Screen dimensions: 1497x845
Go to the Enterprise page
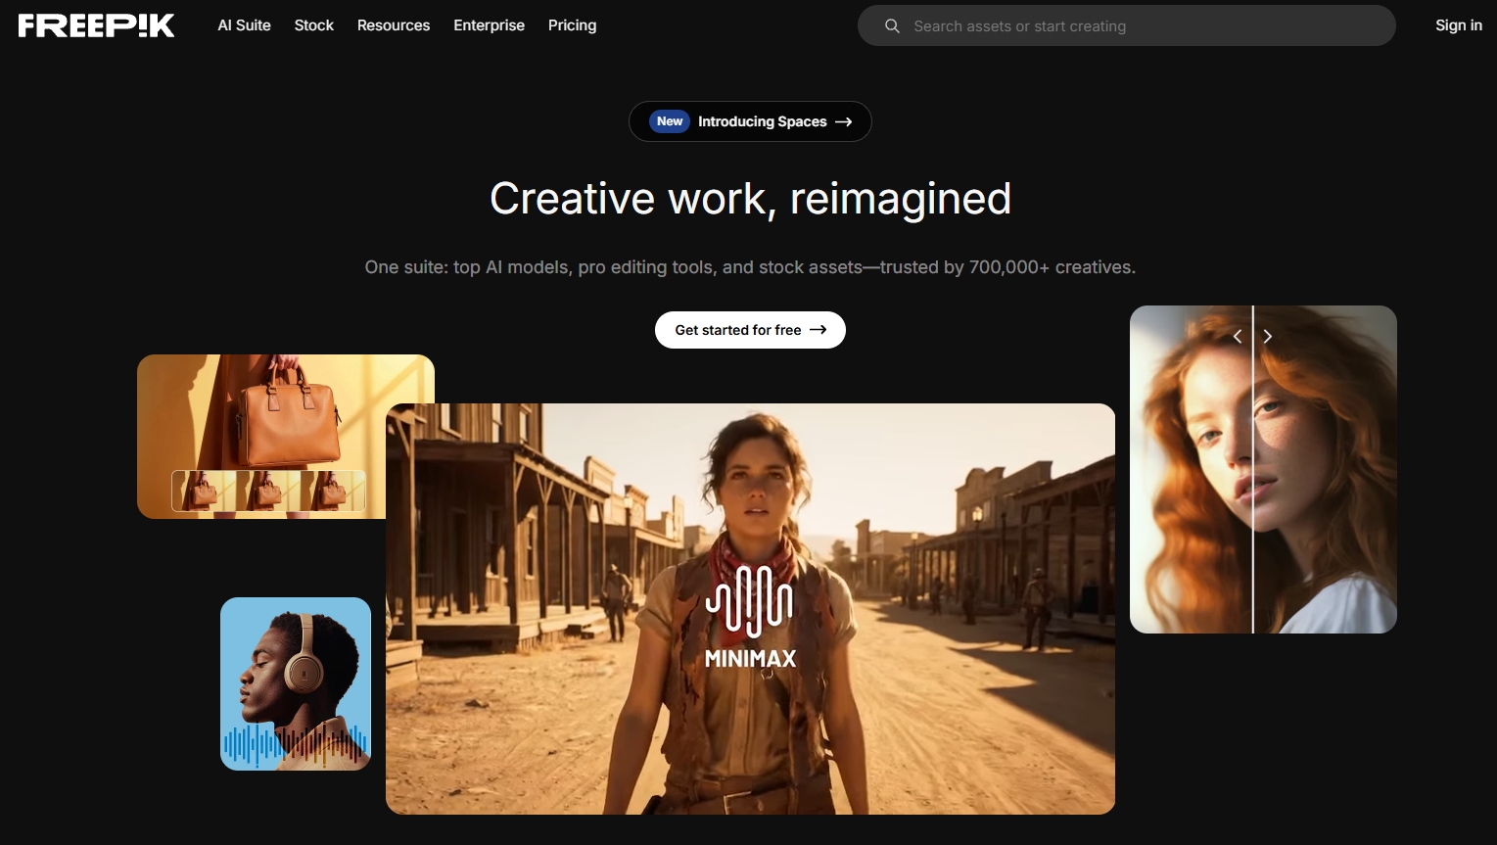[x=489, y=25]
